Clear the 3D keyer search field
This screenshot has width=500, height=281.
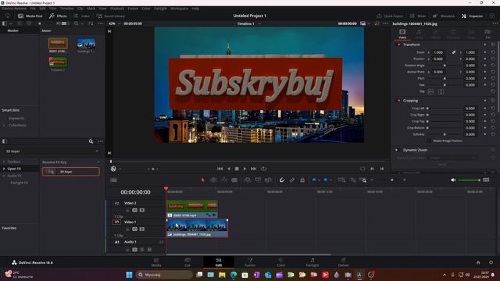click(x=97, y=151)
